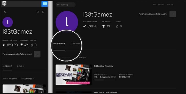Click the 890 PD value in desktop view
The height and width of the screenshot is (94, 186).
point(92,26)
